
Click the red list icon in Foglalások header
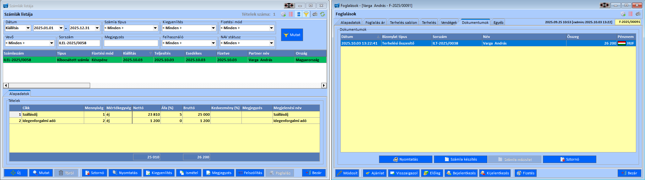tap(631, 14)
